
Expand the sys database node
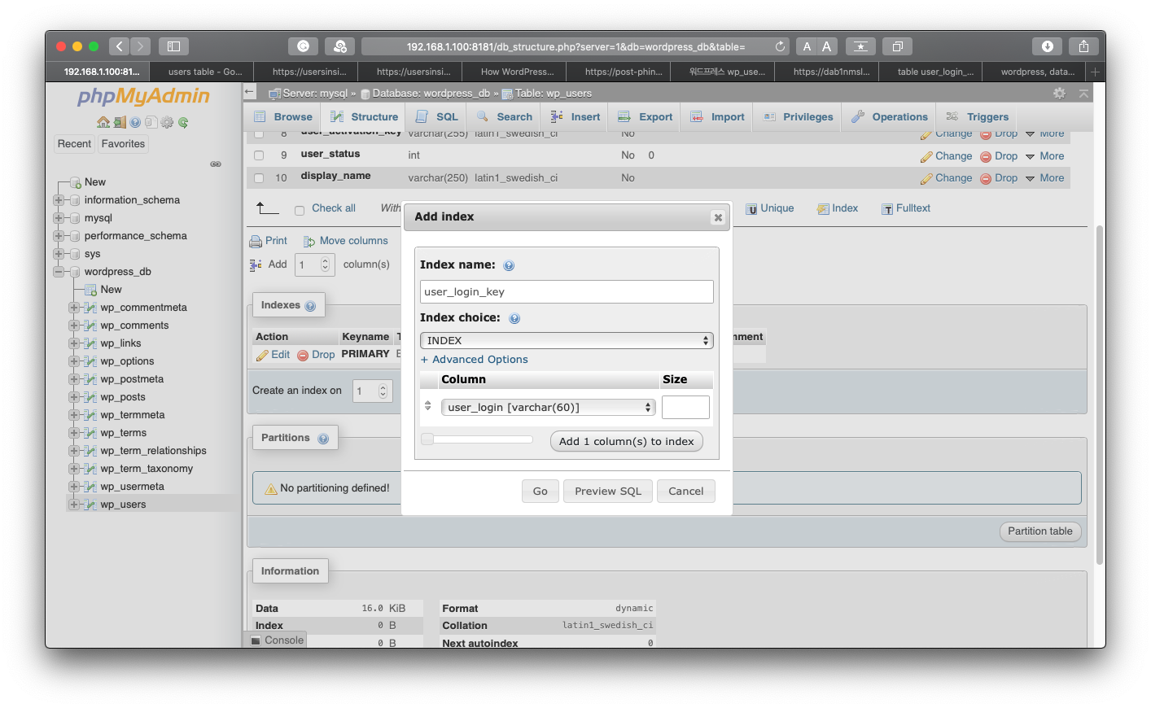point(59,254)
